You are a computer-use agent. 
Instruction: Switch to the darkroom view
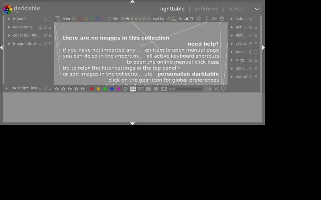point(206,9)
